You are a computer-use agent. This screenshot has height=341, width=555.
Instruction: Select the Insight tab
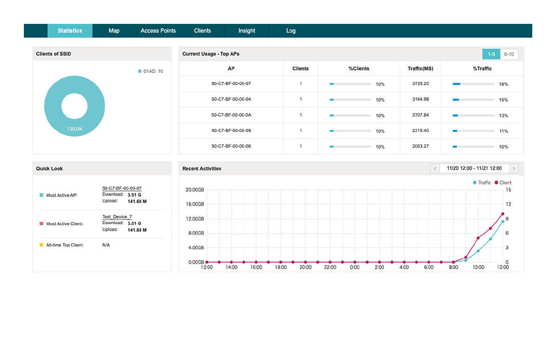coord(247,31)
